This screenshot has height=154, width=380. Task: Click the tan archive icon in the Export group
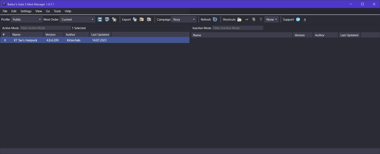(x=142, y=19)
